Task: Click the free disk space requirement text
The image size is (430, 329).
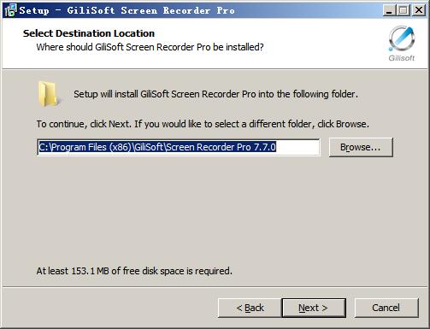Action: pos(134,271)
